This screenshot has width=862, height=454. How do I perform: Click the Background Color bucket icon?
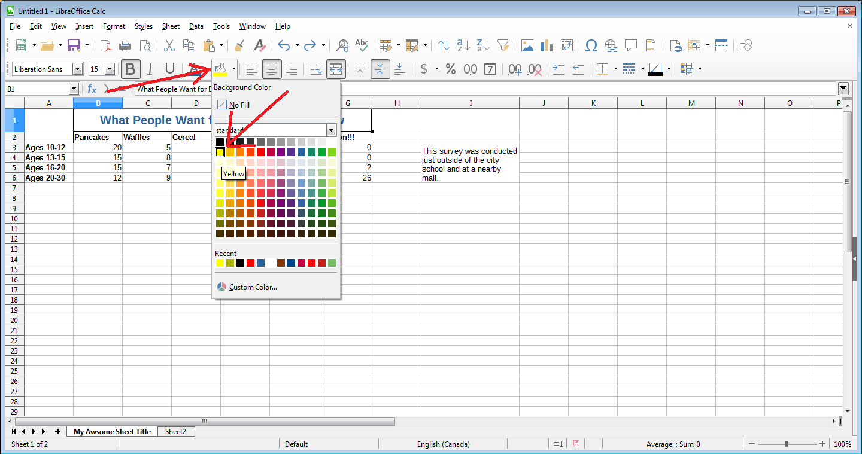[220, 69]
